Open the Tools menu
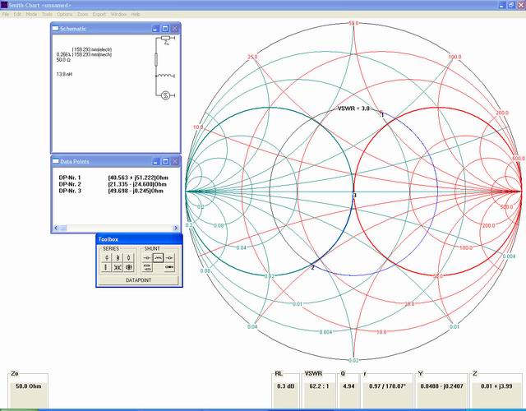This screenshot has width=526, height=411. [47, 15]
